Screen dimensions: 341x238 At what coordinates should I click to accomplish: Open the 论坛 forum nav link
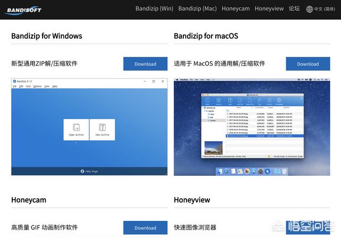pos(294,8)
